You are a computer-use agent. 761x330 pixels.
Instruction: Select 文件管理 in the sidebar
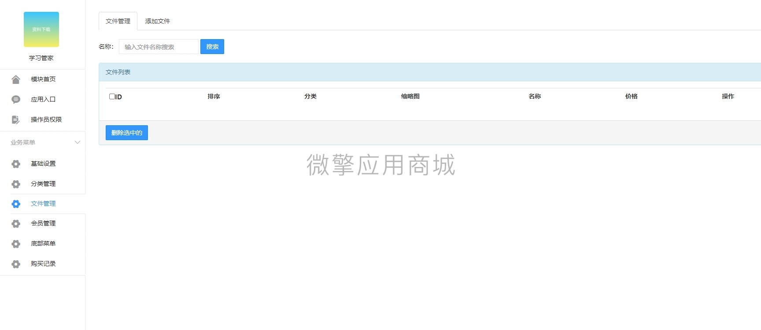click(43, 203)
